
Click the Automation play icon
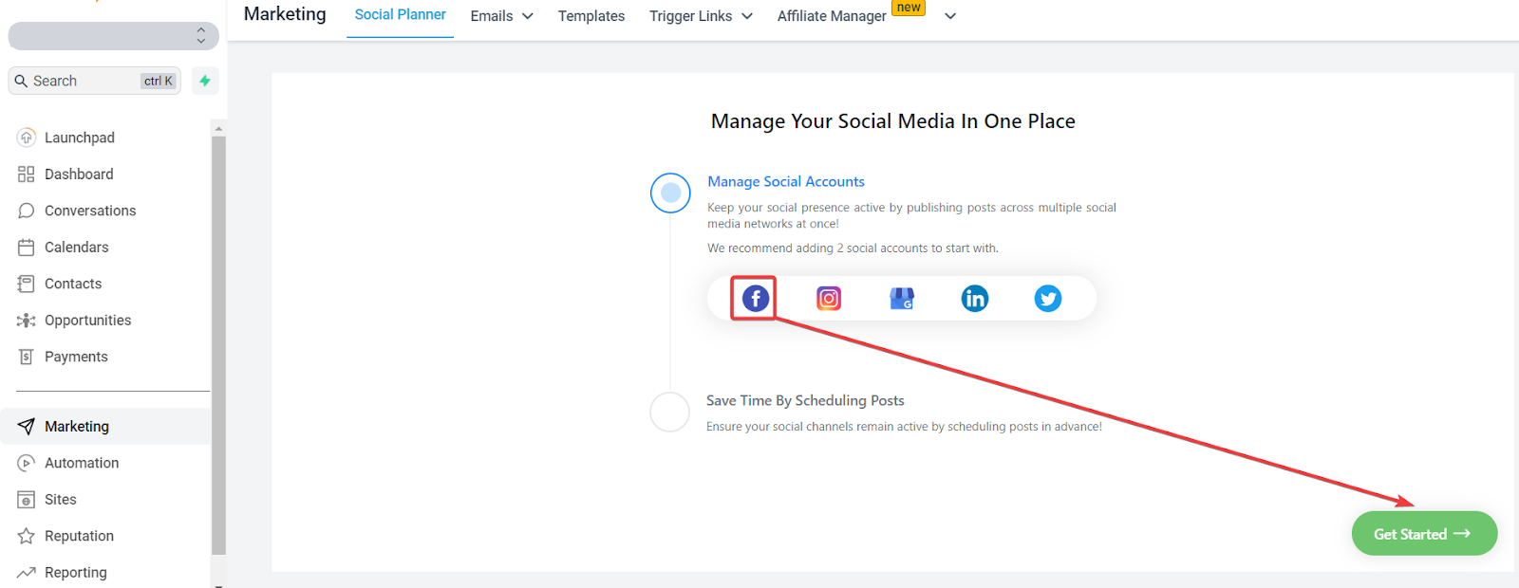[x=27, y=463]
